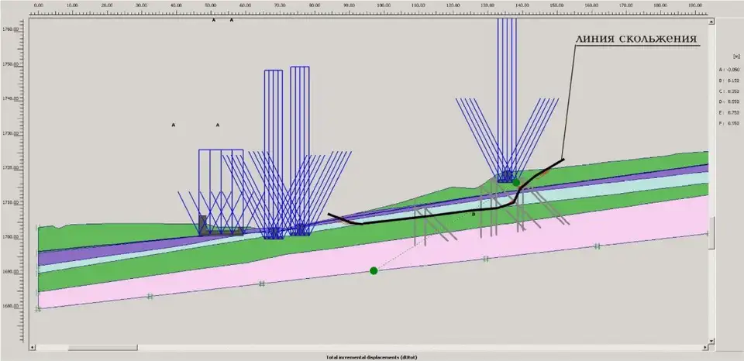
Task: Select legend entry C: 0.350
Action: tap(729, 91)
